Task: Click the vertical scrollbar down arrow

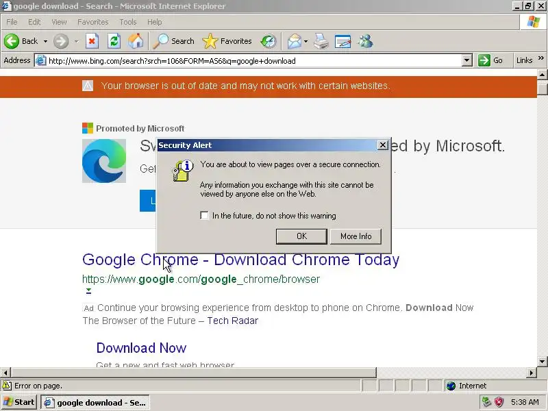Action: pos(542,361)
